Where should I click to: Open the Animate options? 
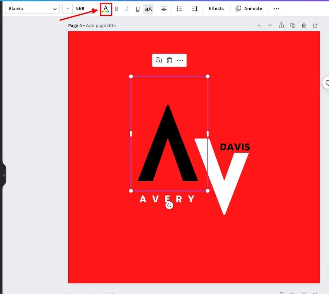click(x=249, y=9)
